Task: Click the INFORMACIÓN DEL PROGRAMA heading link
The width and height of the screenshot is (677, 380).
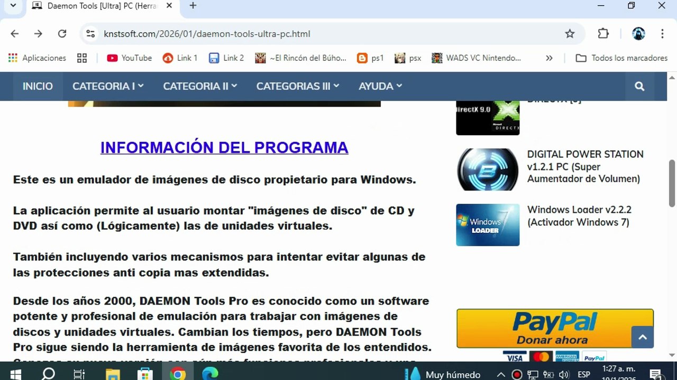Action: (x=224, y=147)
